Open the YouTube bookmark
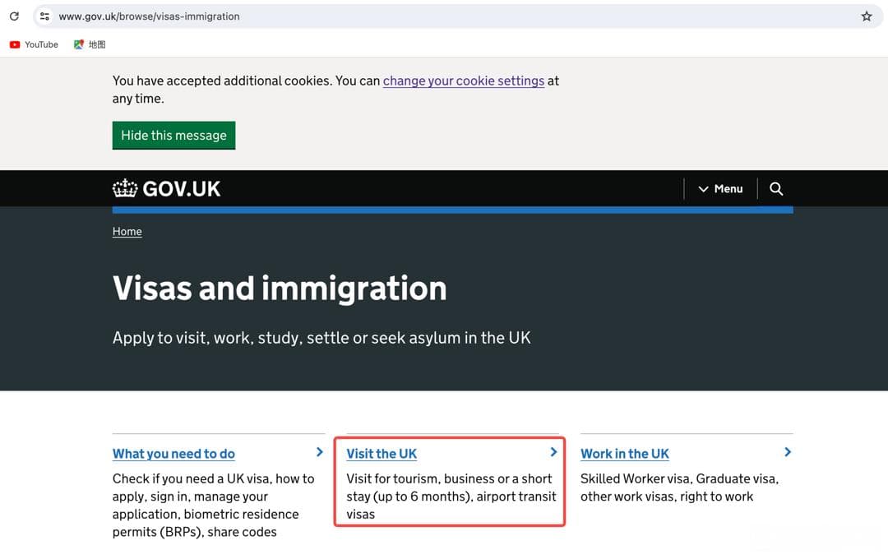The image size is (888, 559). 34,44
